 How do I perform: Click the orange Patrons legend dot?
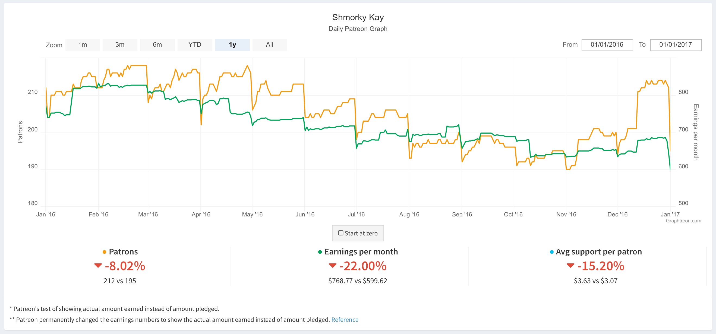pos(104,252)
